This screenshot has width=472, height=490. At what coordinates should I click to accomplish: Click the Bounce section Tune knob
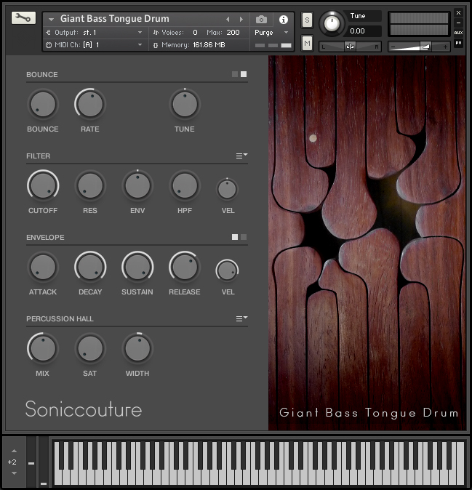[x=185, y=105]
